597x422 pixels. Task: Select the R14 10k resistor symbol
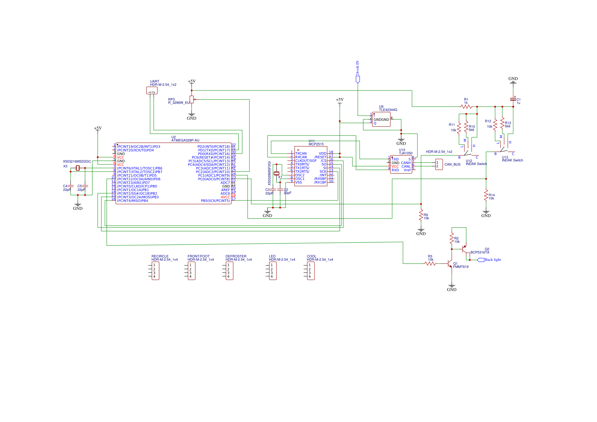tap(486, 195)
